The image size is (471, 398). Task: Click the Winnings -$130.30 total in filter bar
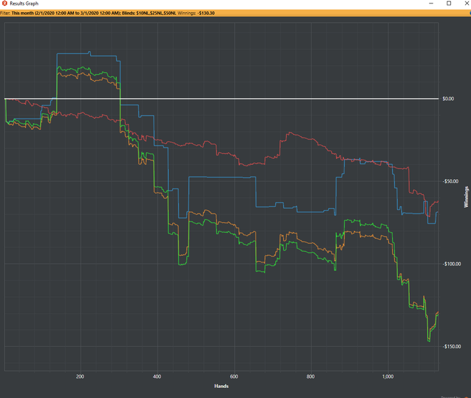coord(196,13)
